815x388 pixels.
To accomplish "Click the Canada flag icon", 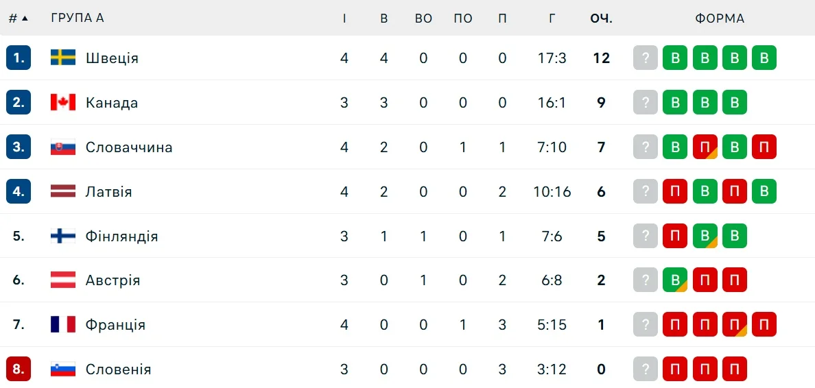I will pyautogui.click(x=63, y=102).
